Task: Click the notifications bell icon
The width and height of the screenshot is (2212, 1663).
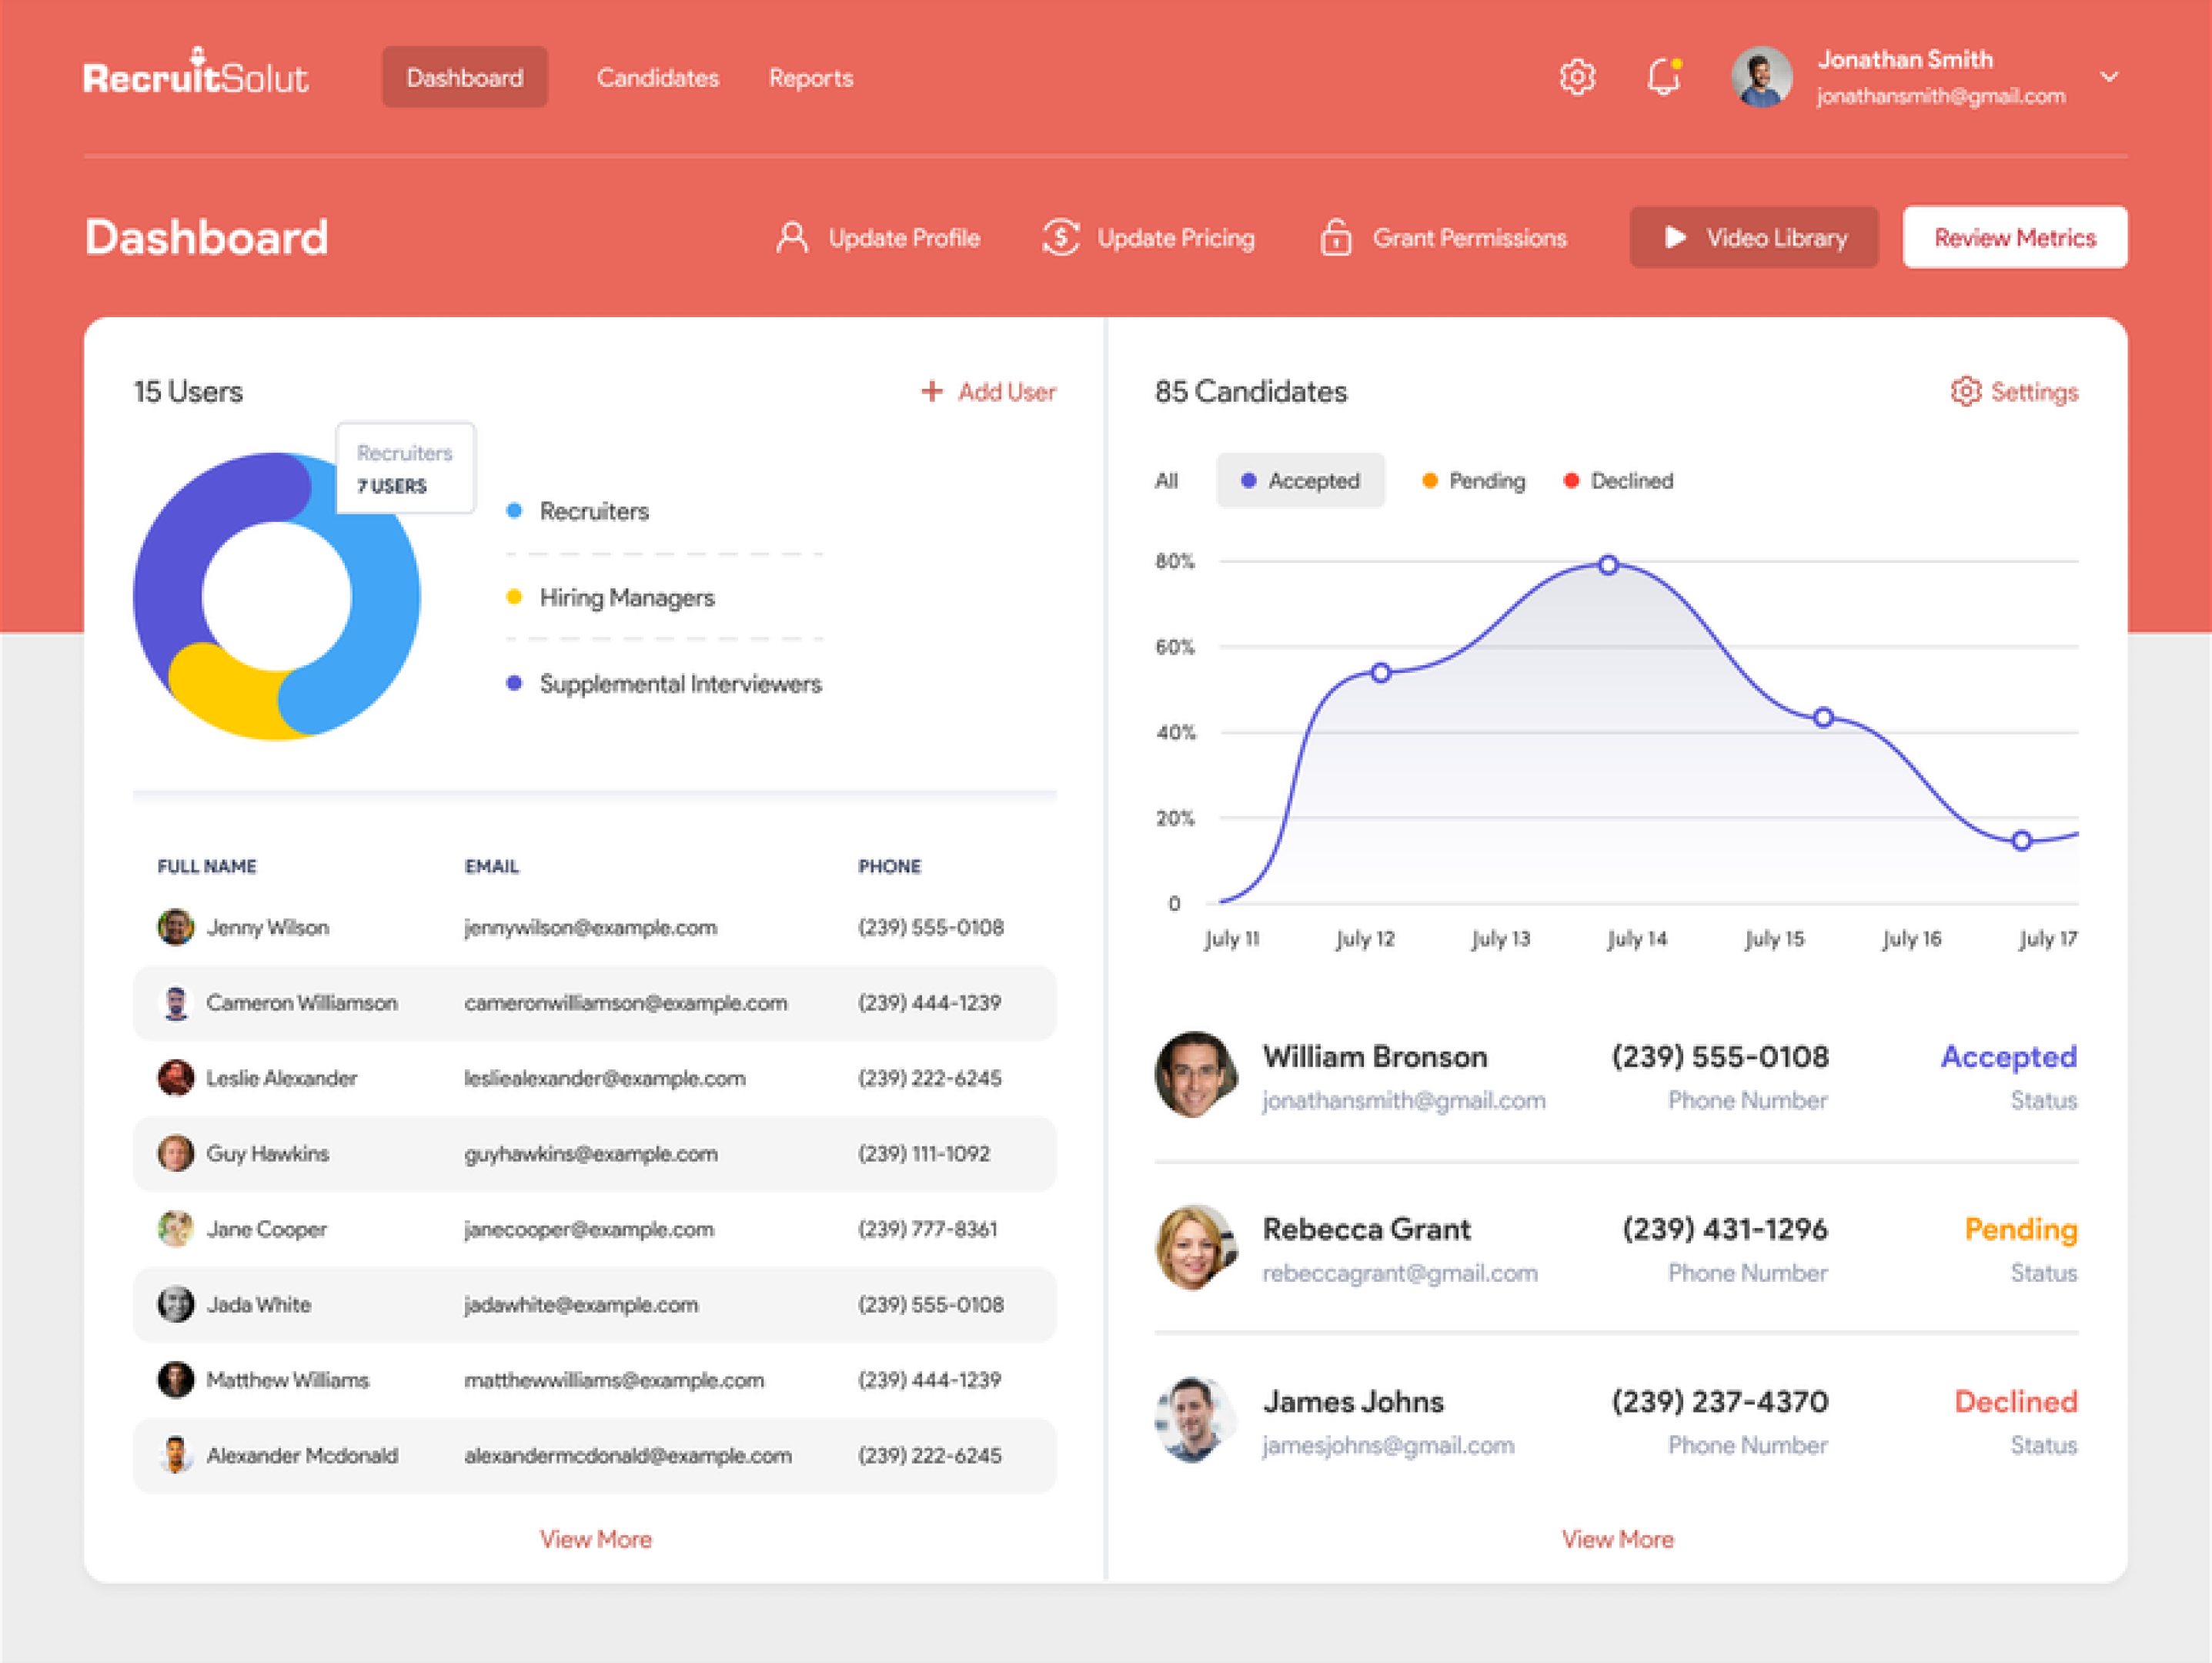Action: (x=1663, y=77)
